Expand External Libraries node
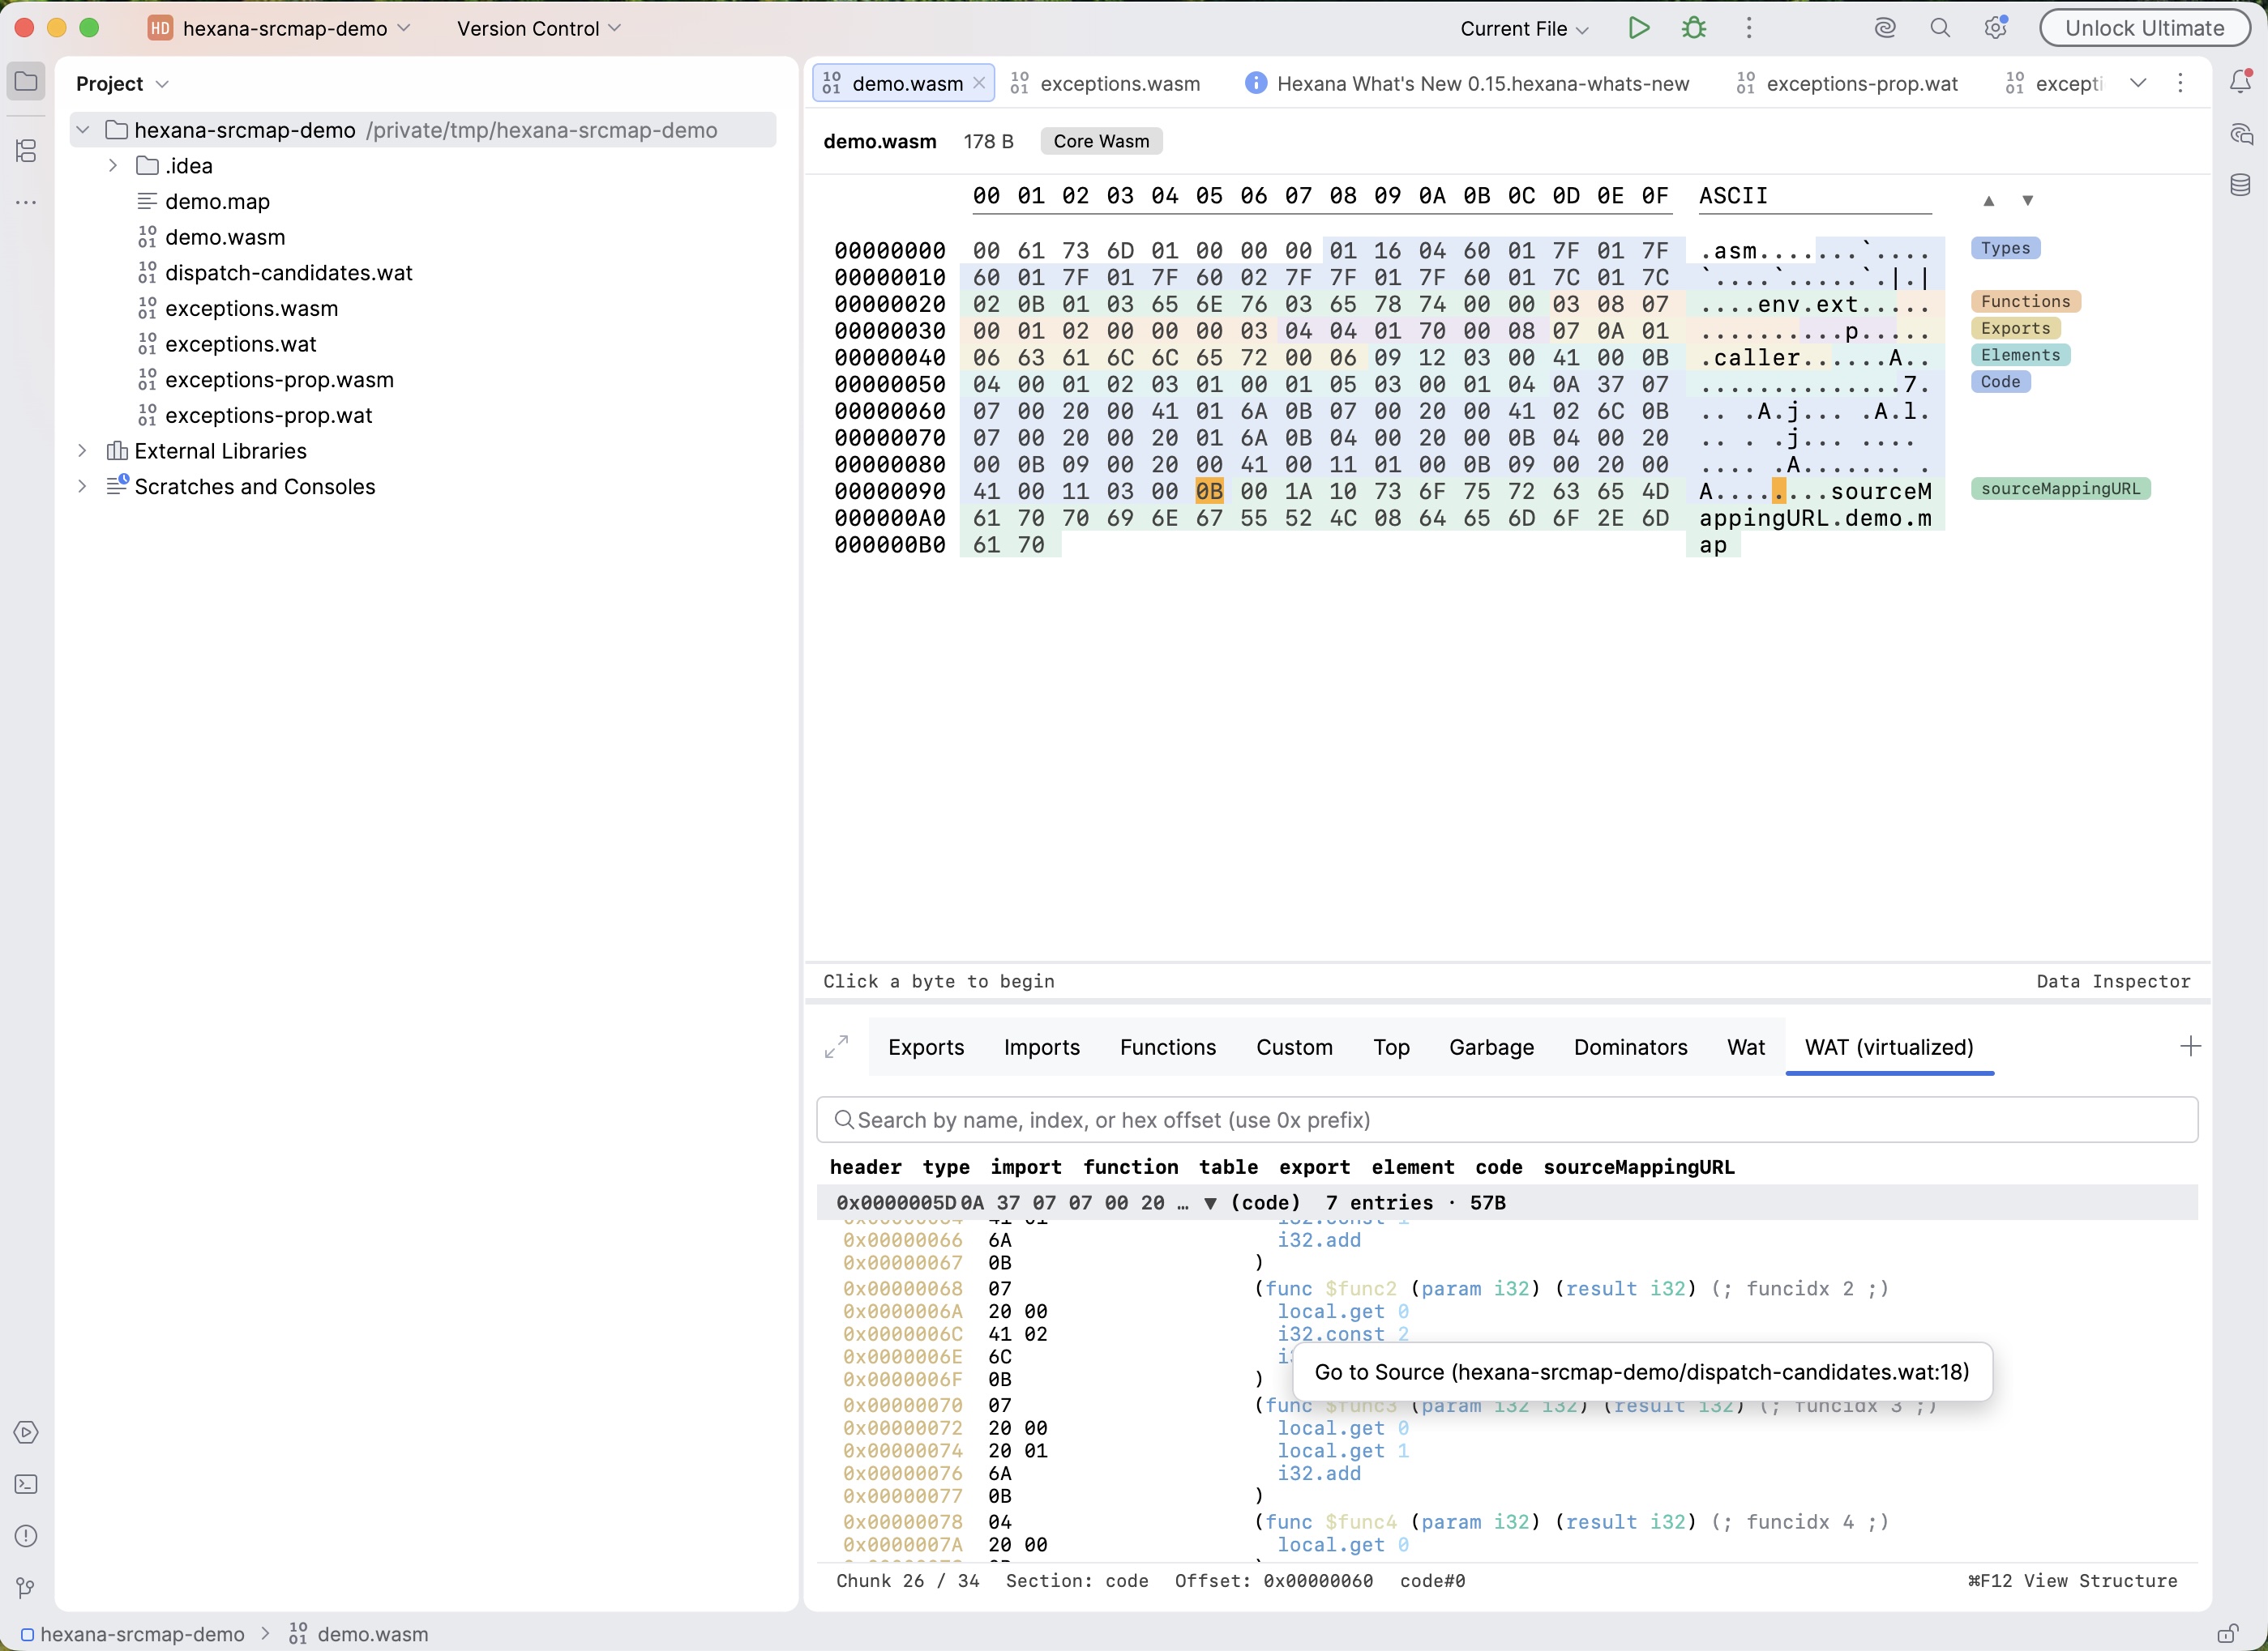This screenshot has height=1651, width=2268. point(83,450)
